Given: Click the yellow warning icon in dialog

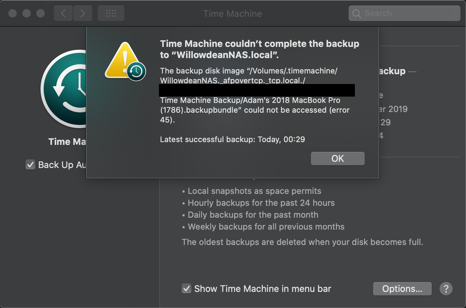Looking at the screenshot, I should (x=125, y=61).
